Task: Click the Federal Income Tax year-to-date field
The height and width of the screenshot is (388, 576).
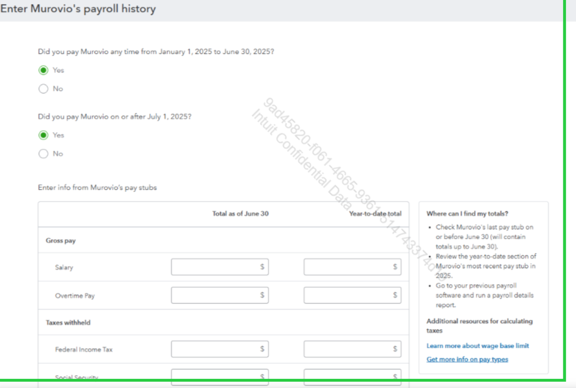Action: [x=352, y=348]
